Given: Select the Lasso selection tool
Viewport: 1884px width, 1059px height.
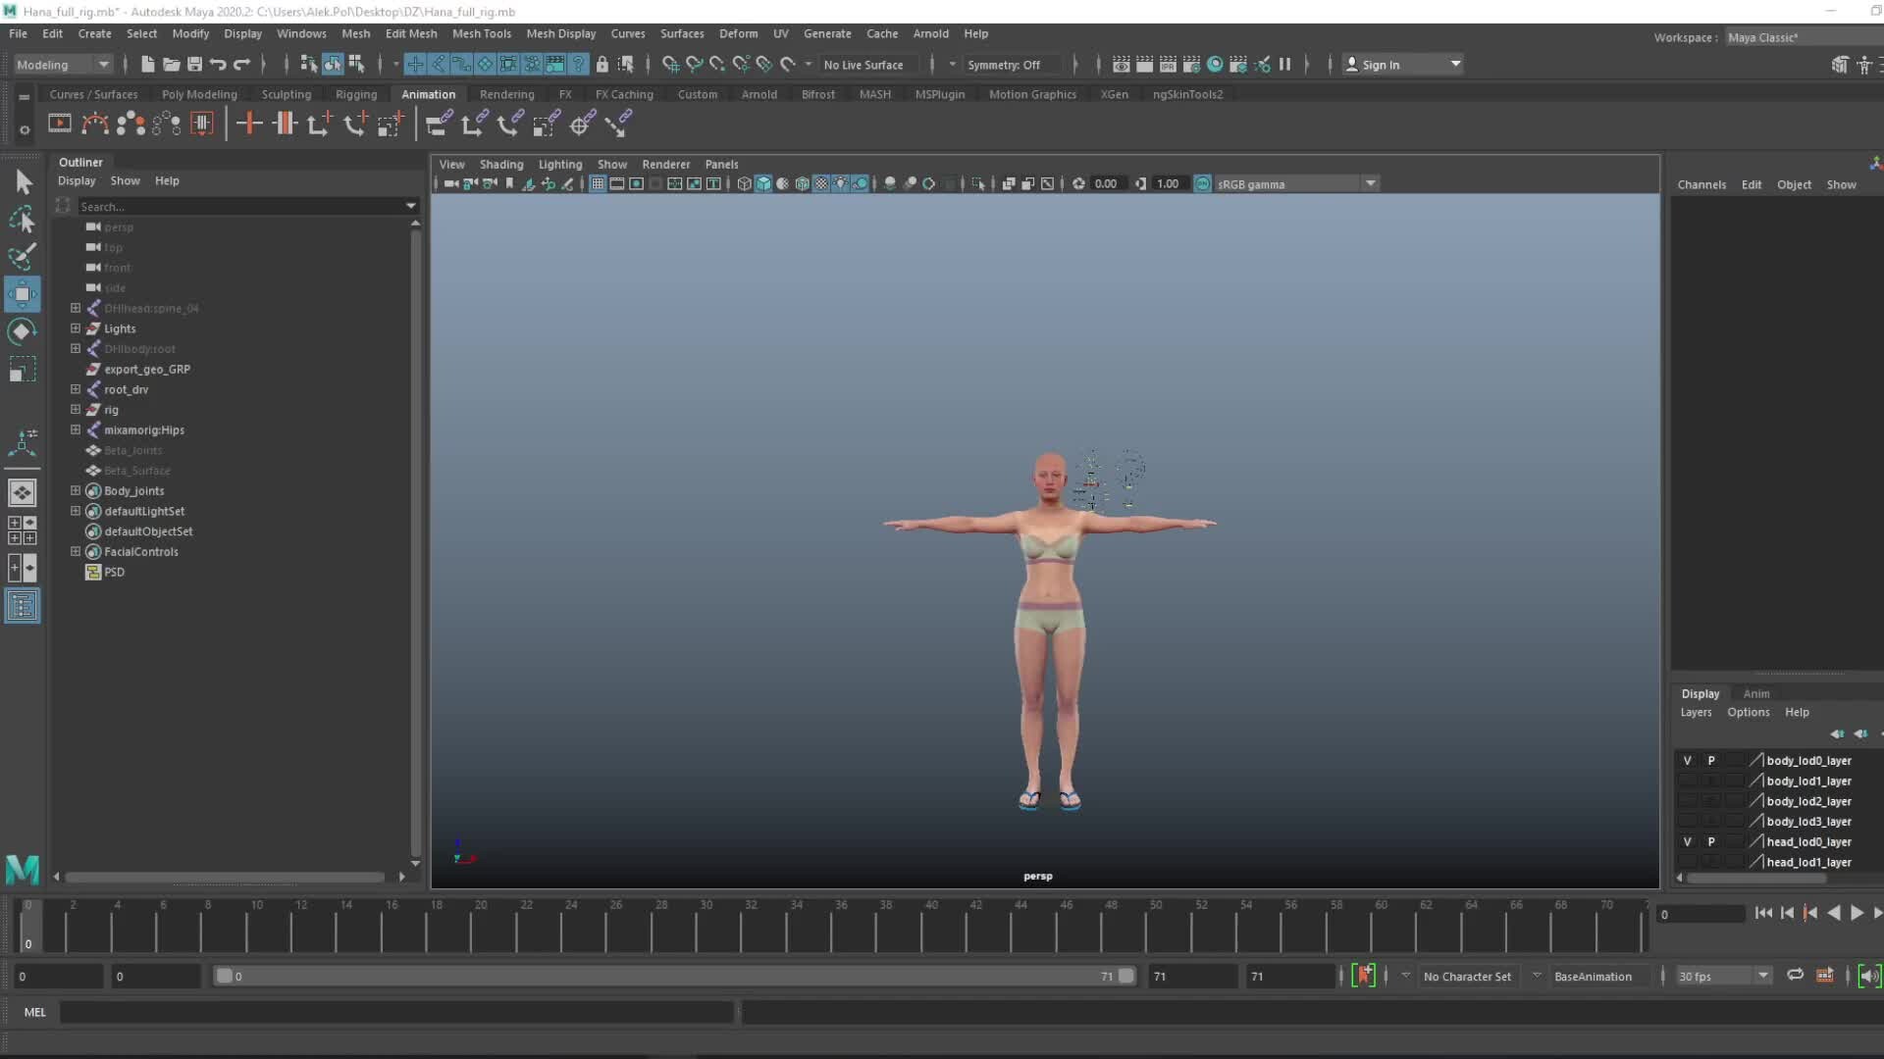Looking at the screenshot, I should click(x=22, y=221).
